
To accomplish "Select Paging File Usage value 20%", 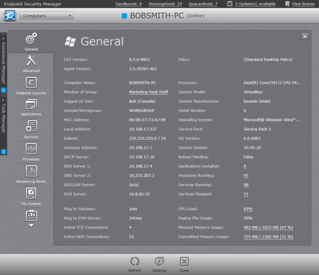I will tap(248, 218).
